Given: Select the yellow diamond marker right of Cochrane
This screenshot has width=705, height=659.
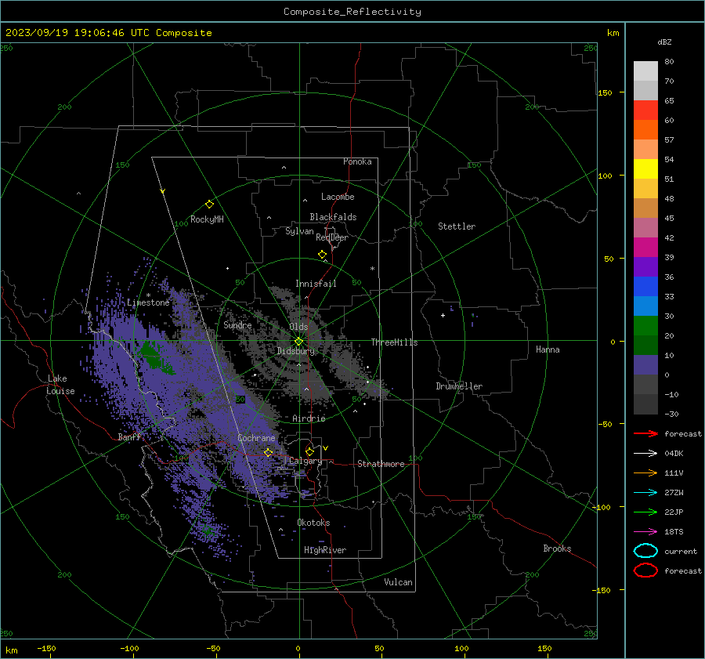Looking at the screenshot, I should (269, 452).
